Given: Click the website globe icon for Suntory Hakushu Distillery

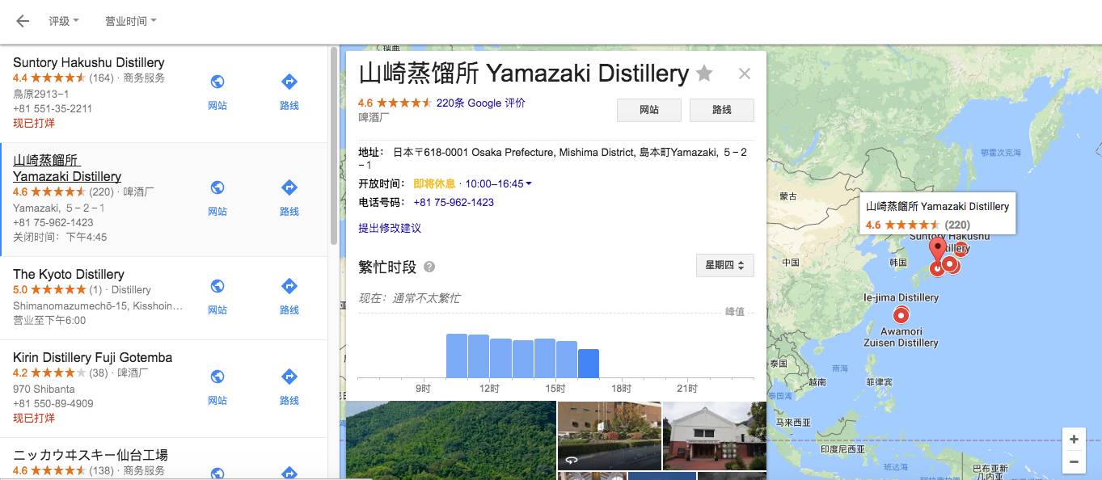Looking at the screenshot, I should 217,81.
